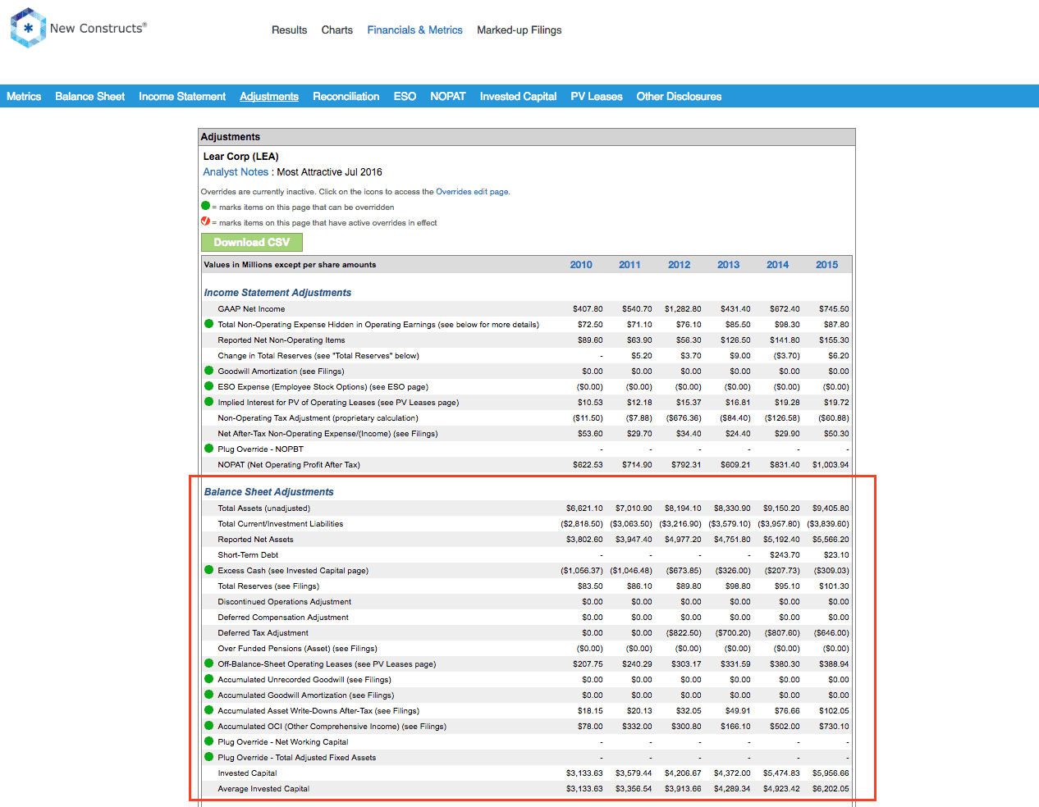Click green dot for Accumulated Unrecorded Goodwill

[208, 679]
